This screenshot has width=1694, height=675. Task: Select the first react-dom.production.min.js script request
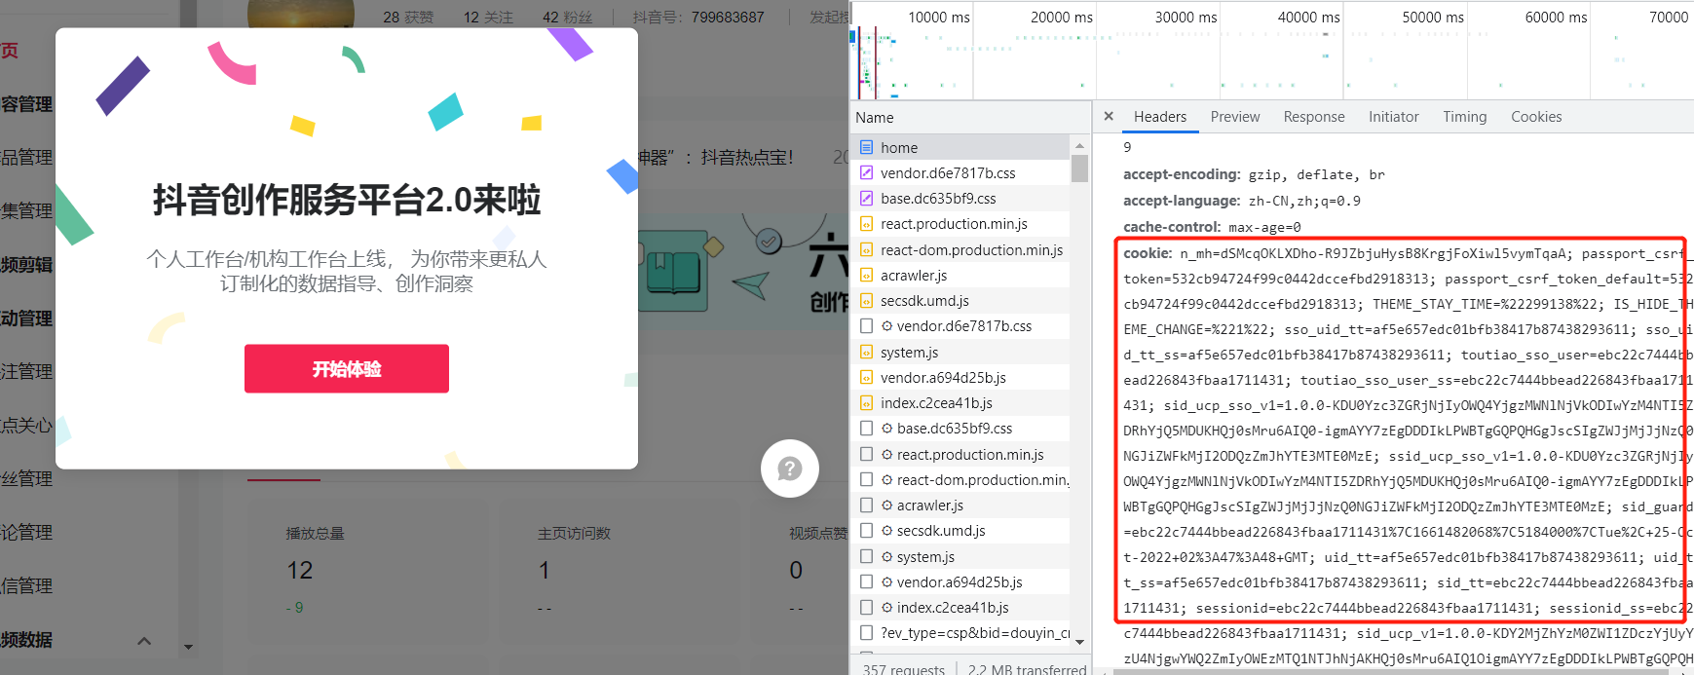pyautogui.click(x=960, y=249)
